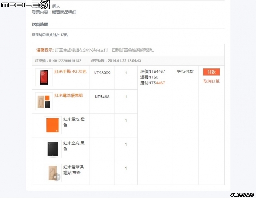
Task: Click the black dock charger image
Action: coord(52,149)
